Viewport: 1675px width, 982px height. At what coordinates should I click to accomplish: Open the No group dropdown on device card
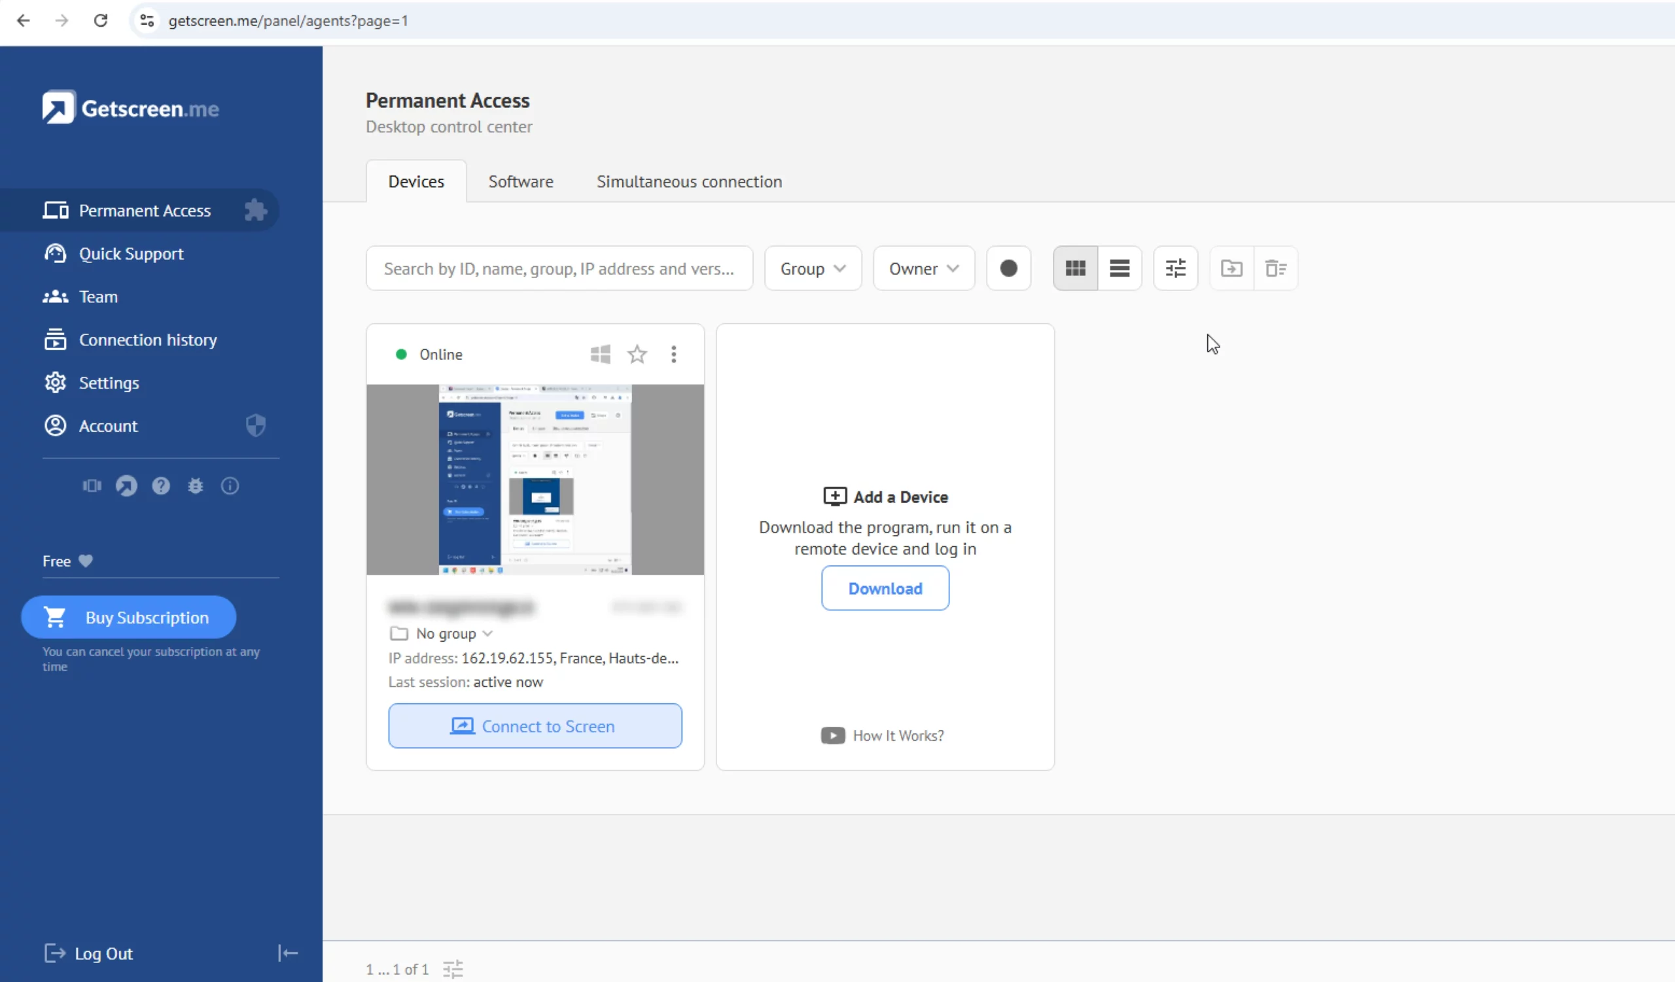(x=453, y=634)
